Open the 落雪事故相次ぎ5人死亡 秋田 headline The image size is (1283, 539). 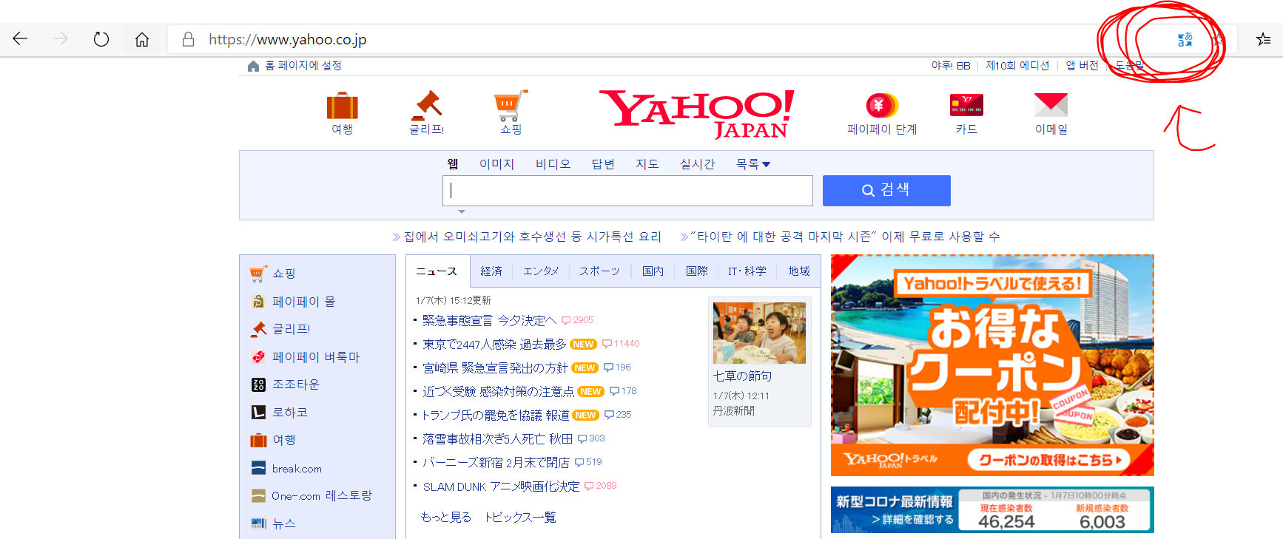coord(497,439)
